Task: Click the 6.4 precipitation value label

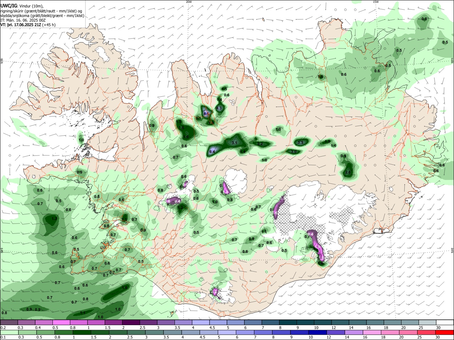Action: [x=212, y=152]
